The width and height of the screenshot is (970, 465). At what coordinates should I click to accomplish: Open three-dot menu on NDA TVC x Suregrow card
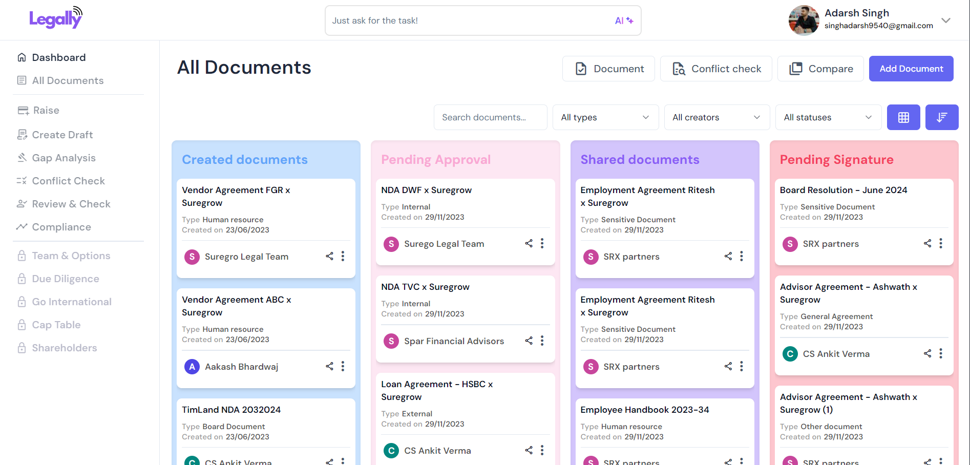542,341
